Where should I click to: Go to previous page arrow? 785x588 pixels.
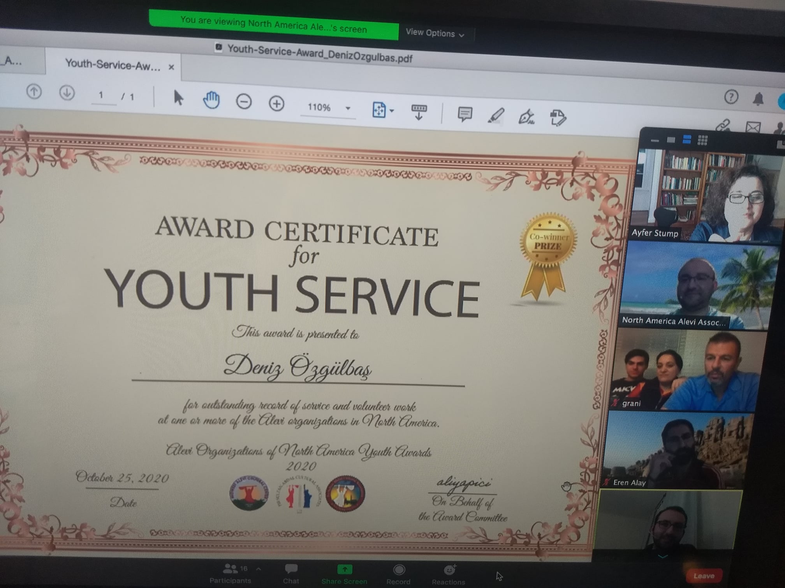[x=34, y=92]
